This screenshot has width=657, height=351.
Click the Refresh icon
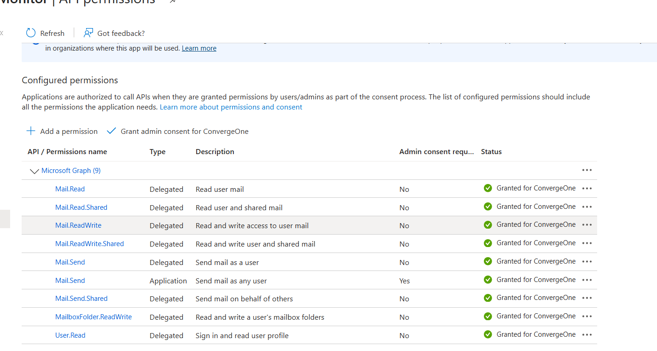tap(31, 33)
